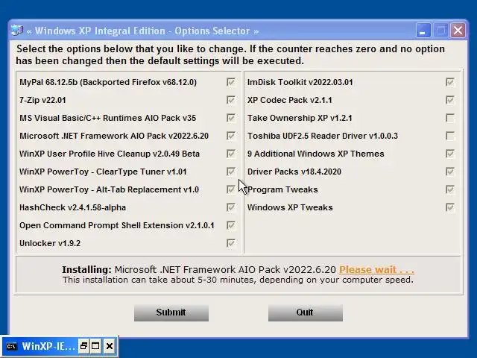477x358 pixels.
Task: Restore the minimized WinXP-IE window
Action: click(x=83, y=346)
